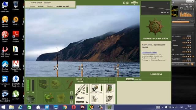This screenshot has height=110, width=196.
Task: Select the DAEMON Tools Lite desktop icon
Action: (16, 81)
